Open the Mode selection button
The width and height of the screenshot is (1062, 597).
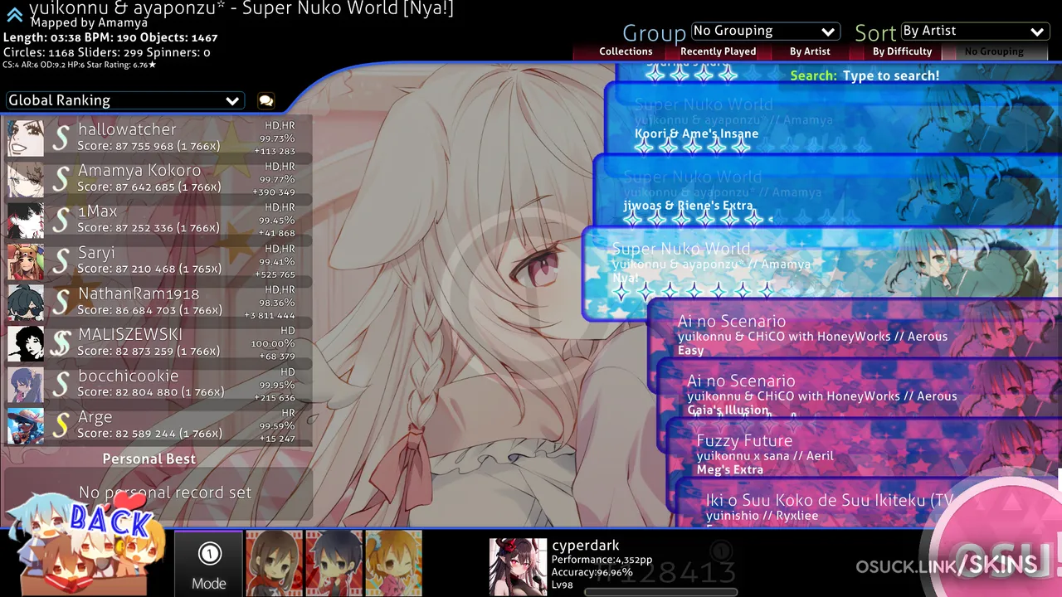pyautogui.click(x=209, y=564)
